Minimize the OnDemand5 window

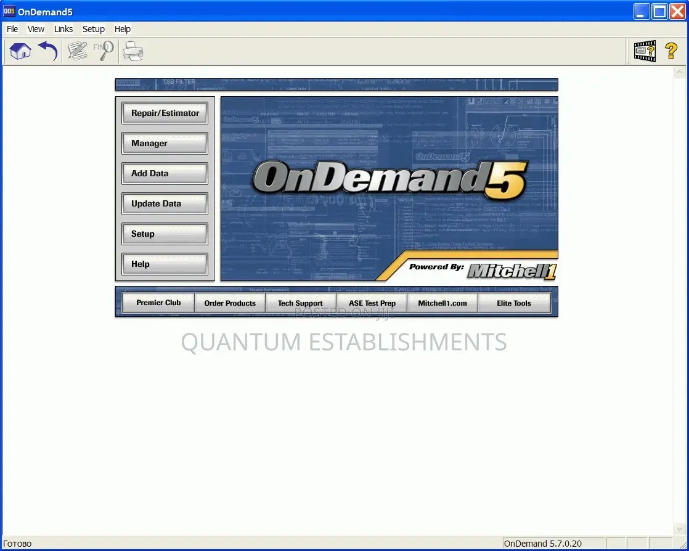coord(642,12)
